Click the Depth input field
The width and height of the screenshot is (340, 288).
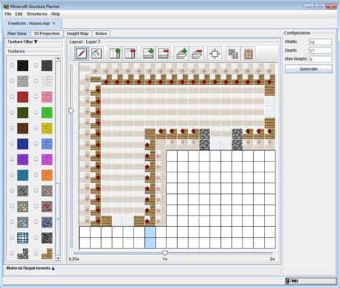(x=321, y=50)
